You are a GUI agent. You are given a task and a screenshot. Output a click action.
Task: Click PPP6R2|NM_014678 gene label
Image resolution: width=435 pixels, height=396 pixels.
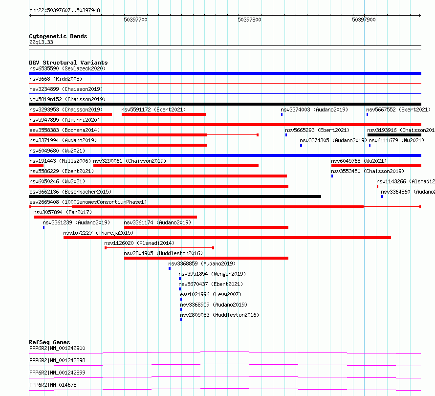(x=53, y=385)
